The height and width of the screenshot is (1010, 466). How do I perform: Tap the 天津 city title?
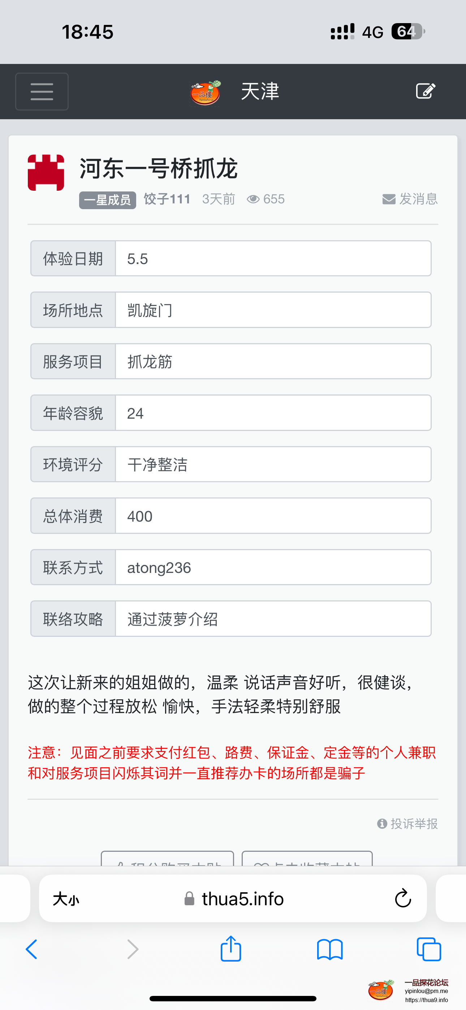260,91
